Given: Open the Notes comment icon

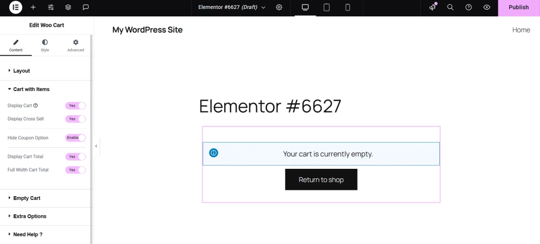Looking at the screenshot, I should tap(85, 7).
